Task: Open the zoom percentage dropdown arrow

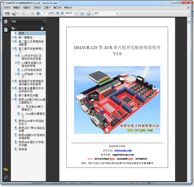Action: coord(75,13)
